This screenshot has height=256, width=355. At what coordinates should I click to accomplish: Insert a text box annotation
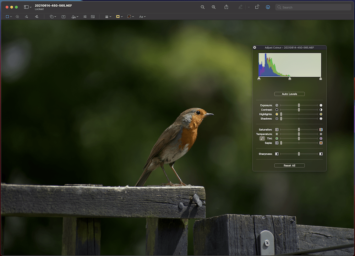coord(64,17)
